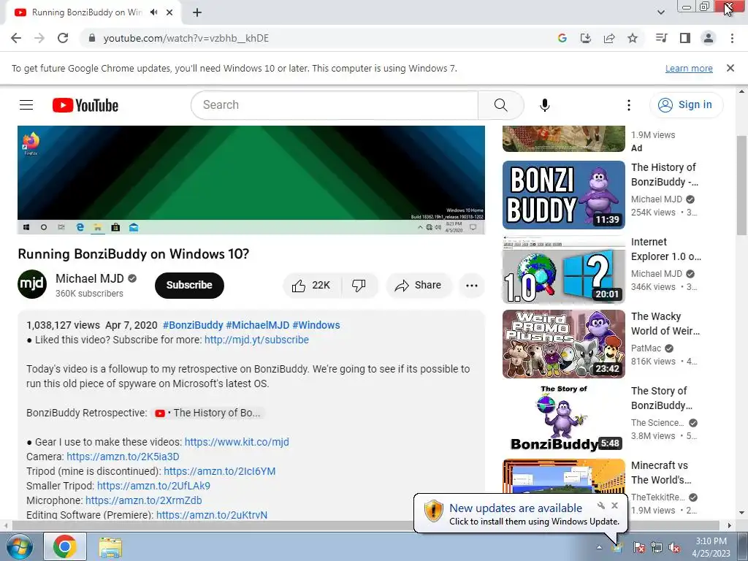748x561 pixels.
Task: Open the #BonziBuddy hashtag
Action: tap(193, 325)
